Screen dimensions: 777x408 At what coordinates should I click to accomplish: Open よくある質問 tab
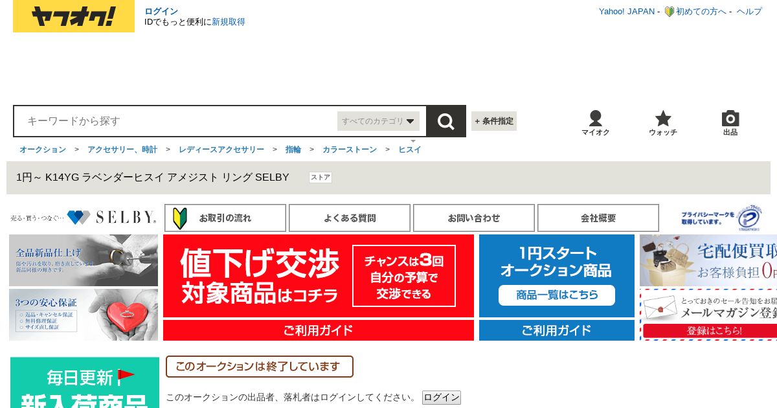pos(350,218)
